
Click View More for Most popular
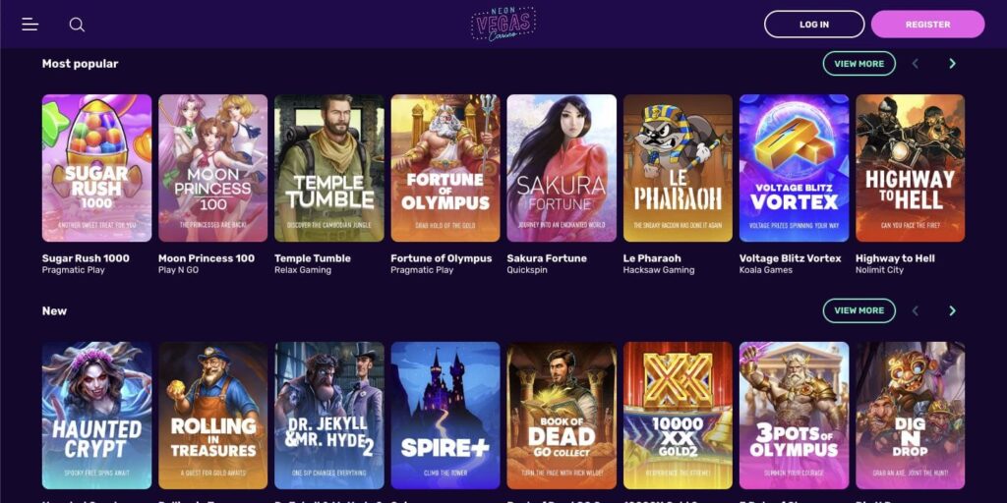[x=859, y=64]
